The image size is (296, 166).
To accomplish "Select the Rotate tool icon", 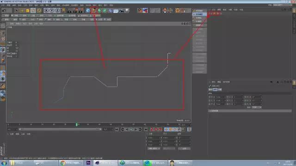I will click(x=39, y=11).
